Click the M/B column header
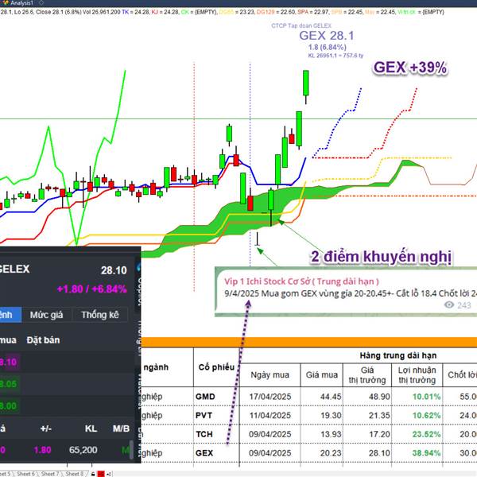 121,429
